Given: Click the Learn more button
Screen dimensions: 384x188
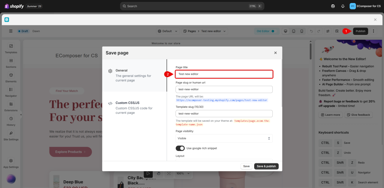Looking at the screenshot, I should click(331, 115).
